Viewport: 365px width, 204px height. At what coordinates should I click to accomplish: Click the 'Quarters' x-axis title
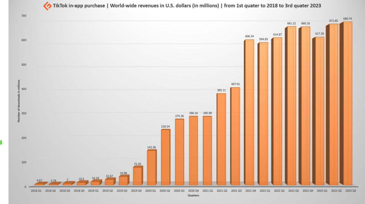coord(194,195)
